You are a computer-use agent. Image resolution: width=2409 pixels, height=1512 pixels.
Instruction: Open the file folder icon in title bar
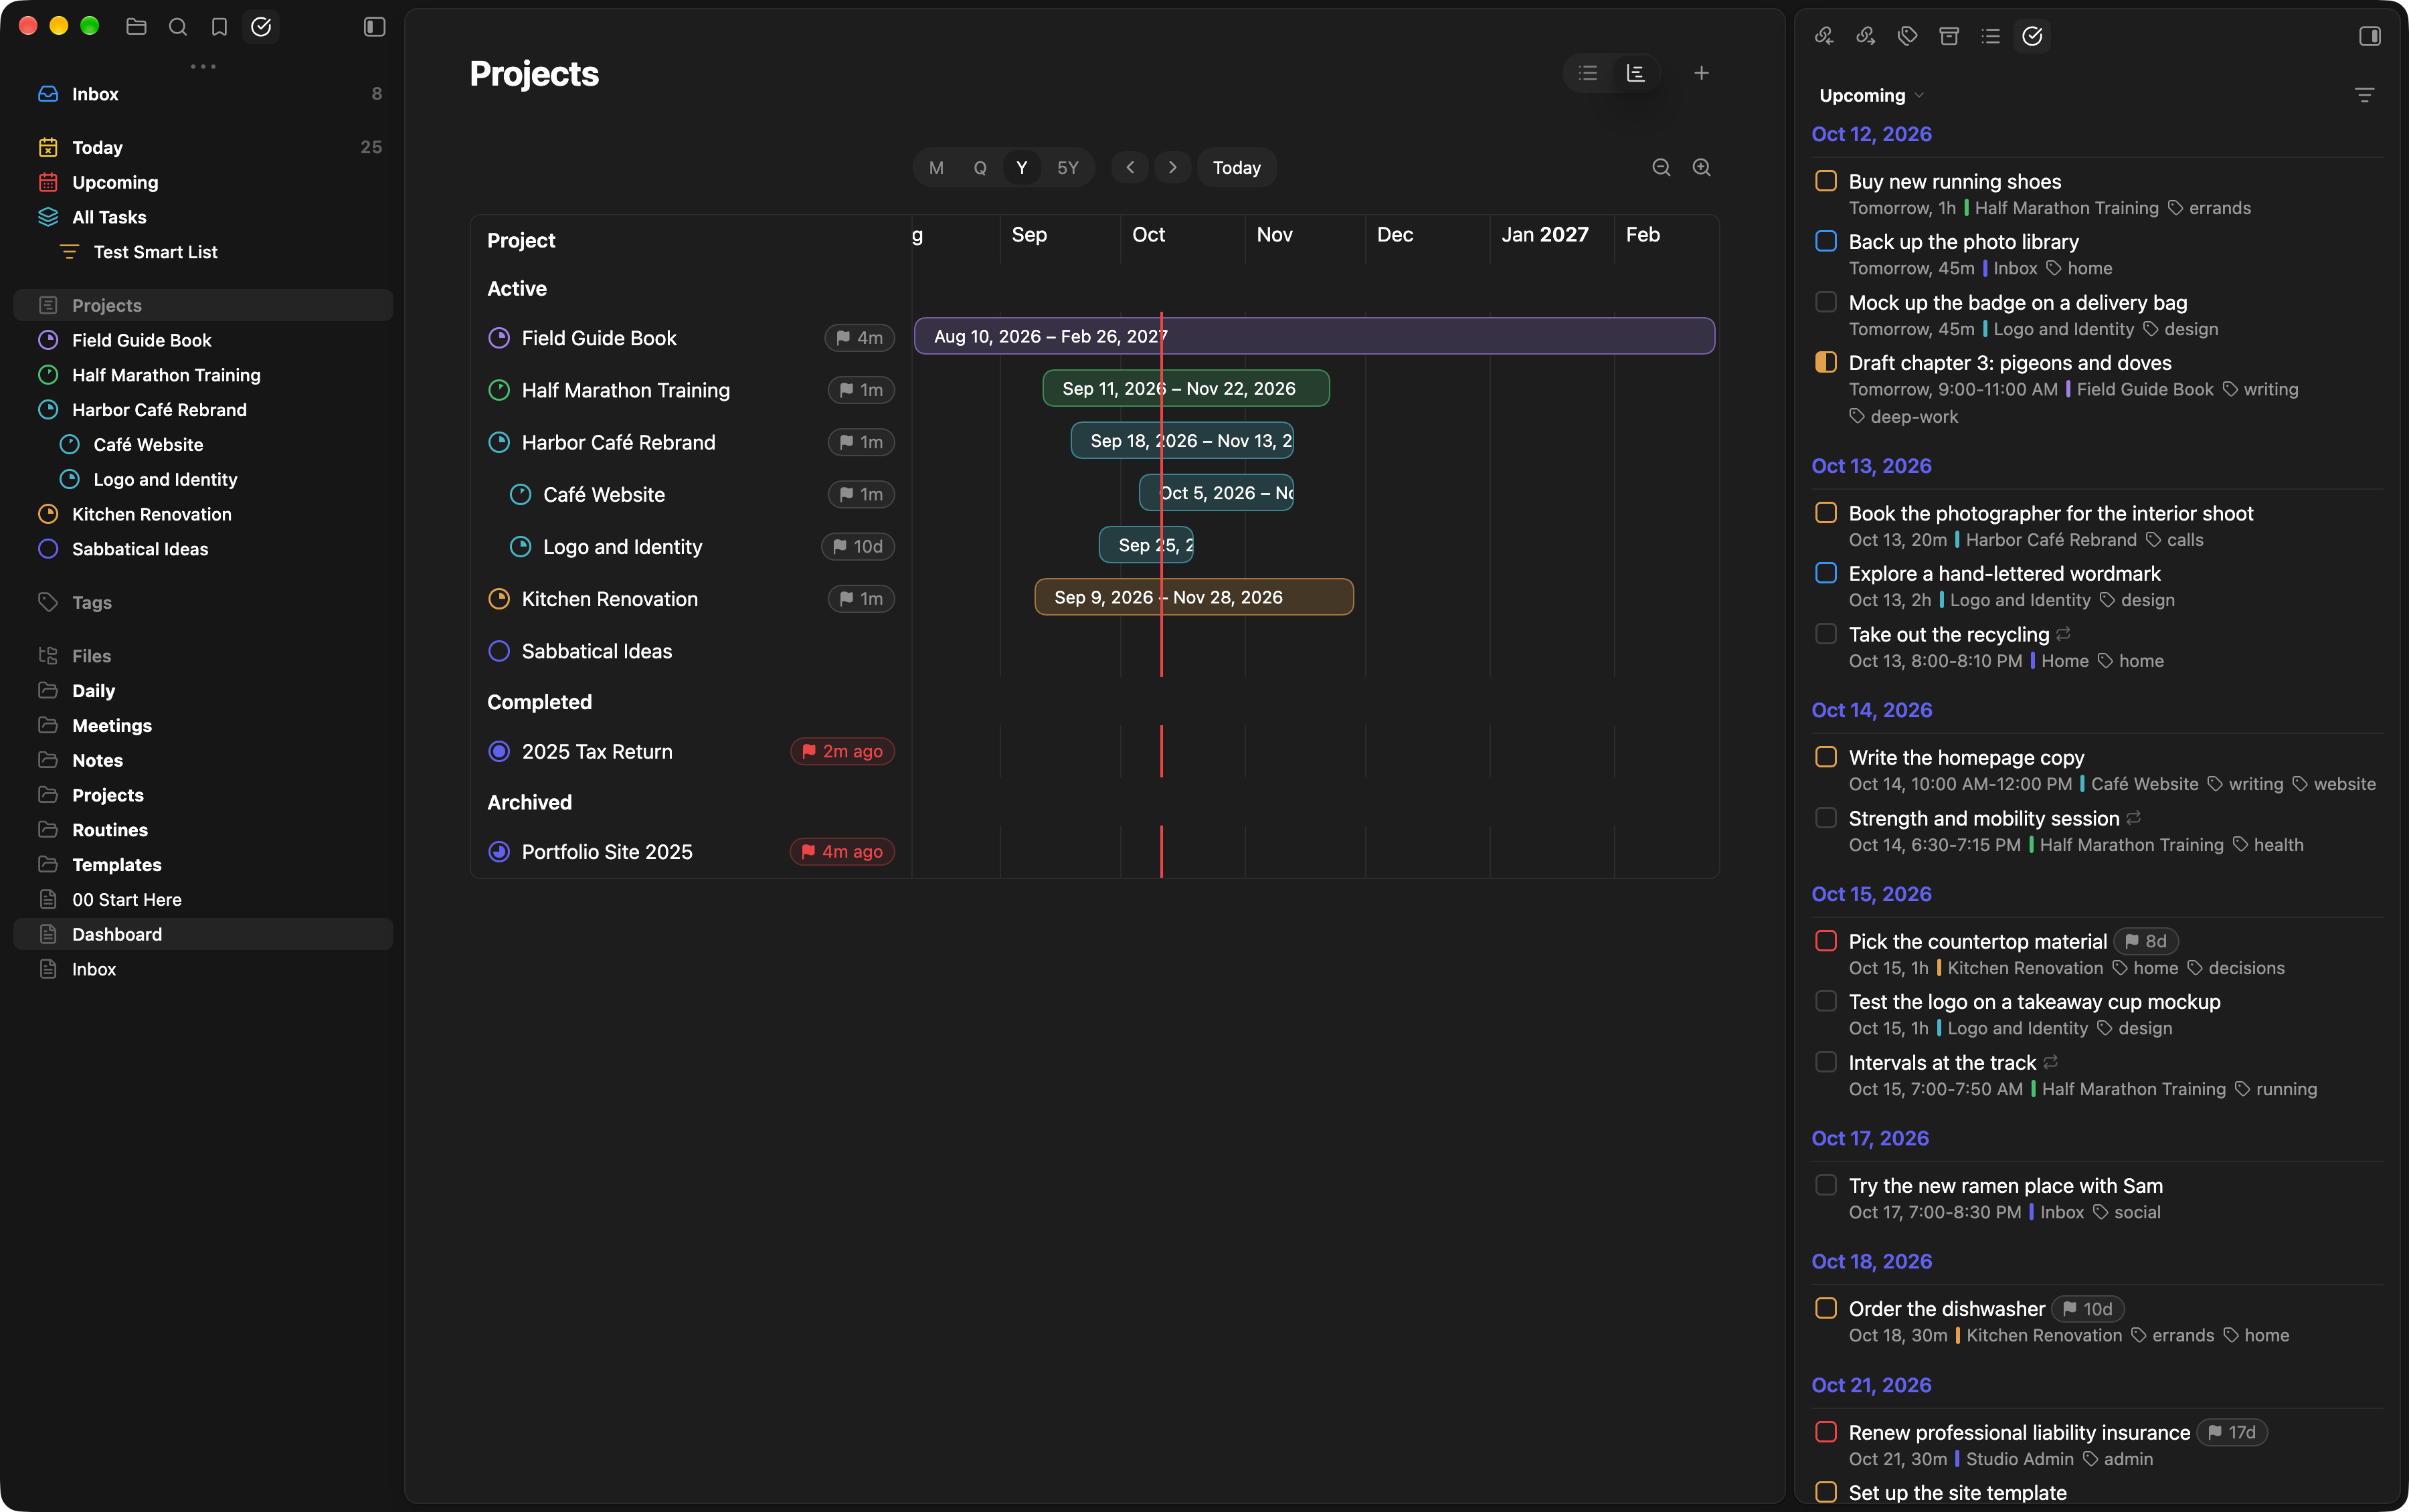click(x=137, y=27)
